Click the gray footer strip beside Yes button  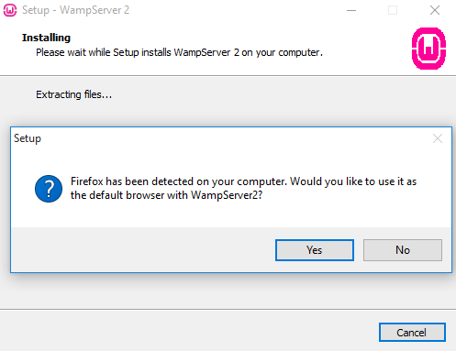point(143,249)
